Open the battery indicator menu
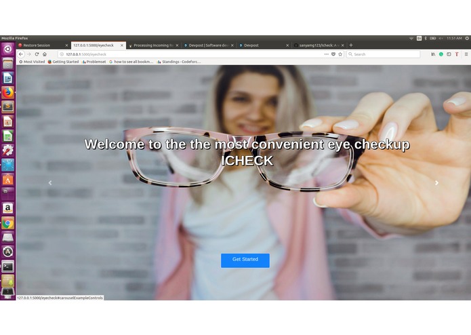 [433, 38]
